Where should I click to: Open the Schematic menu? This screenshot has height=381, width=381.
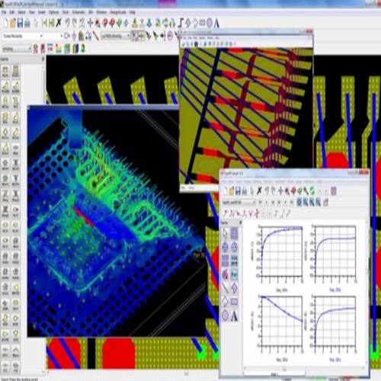pyautogui.click(x=78, y=12)
